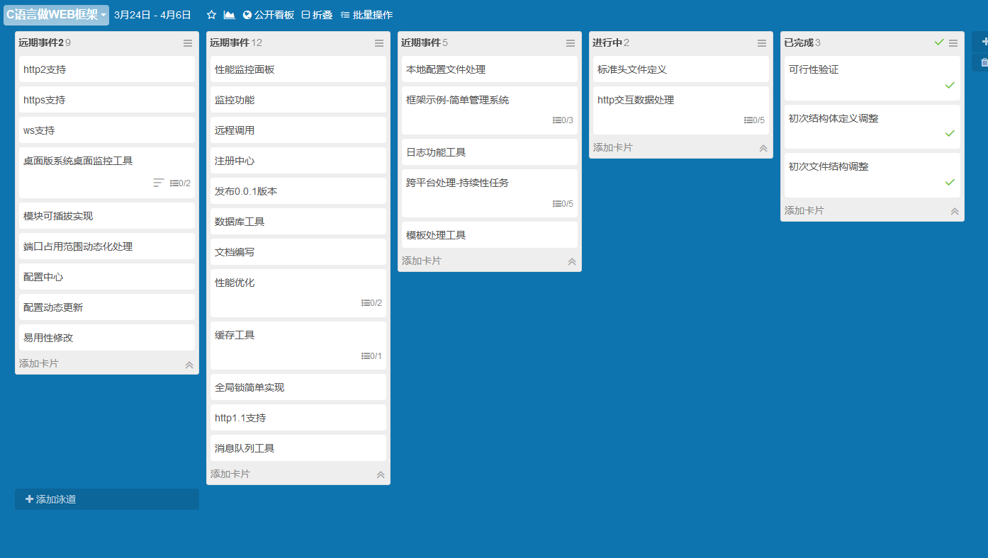Click the description icon on 桌面版系统桌面监控工具 card

157,182
